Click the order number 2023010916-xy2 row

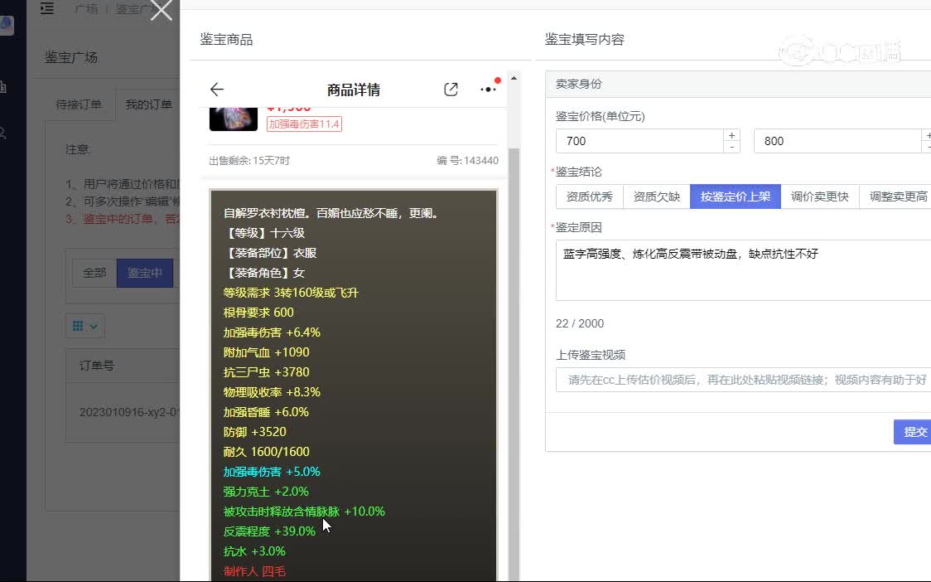coord(129,412)
